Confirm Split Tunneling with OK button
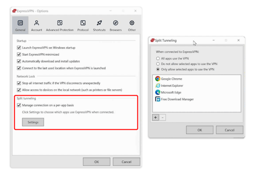This screenshot has height=175, width=255. click(x=200, y=130)
